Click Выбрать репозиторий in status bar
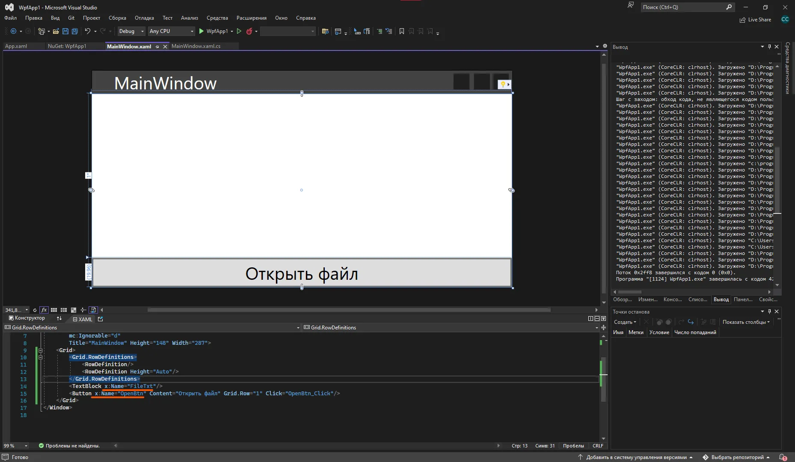The height and width of the screenshot is (462, 795). (x=737, y=457)
